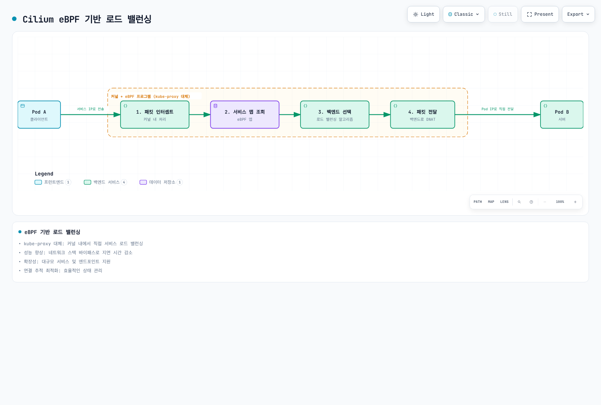Toggle the 프런트엔드 legend filter
Screen dimensions: 601x405
tap(53, 182)
